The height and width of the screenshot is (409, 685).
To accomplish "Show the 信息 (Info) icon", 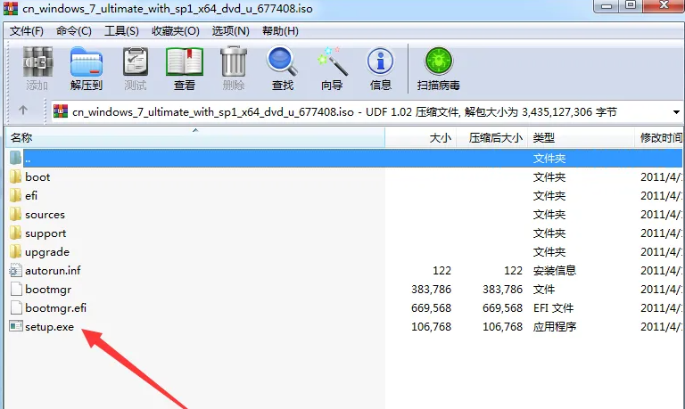I will pyautogui.click(x=381, y=62).
